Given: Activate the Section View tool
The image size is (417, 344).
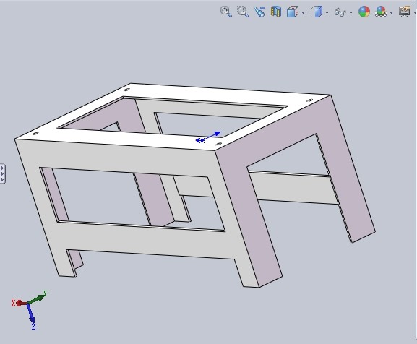Looking at the screenshot, I should pos(276,12).
